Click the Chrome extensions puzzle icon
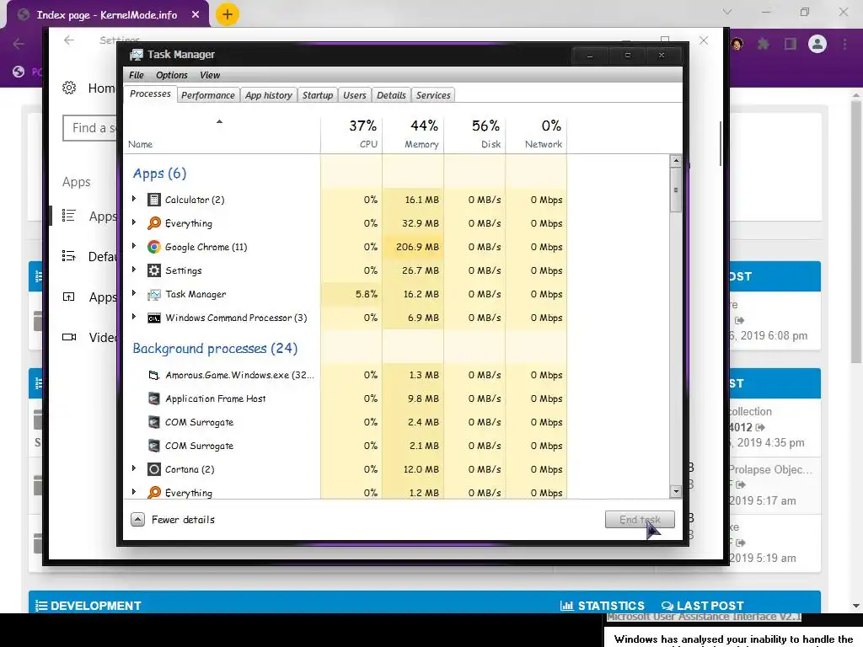863x647 pixels. tap(764, 44)
